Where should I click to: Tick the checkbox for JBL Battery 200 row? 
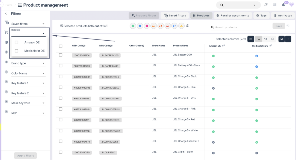pyautogui.click(x=61, y=55)
